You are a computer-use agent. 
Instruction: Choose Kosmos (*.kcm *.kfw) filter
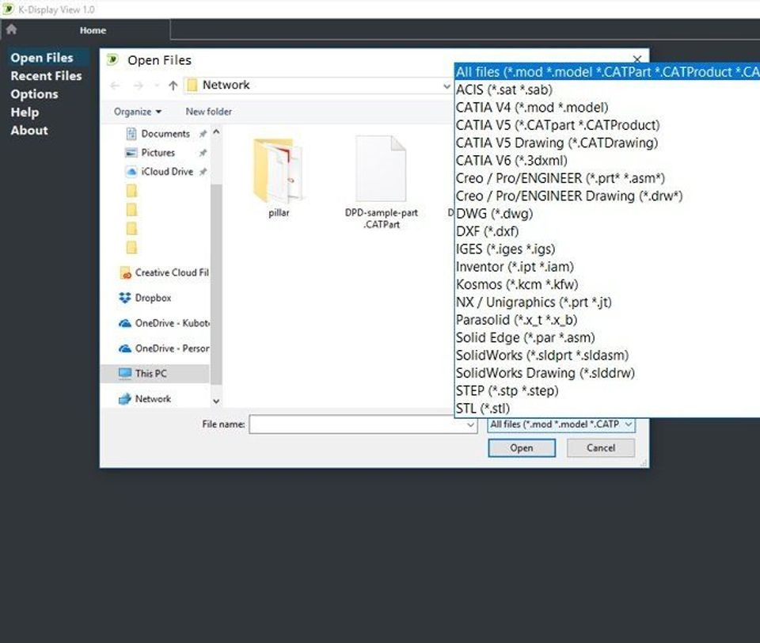(x=607, y=284)
